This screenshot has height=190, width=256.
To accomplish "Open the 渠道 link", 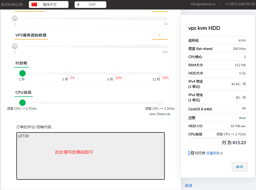I will pyautogui.click(x=188, y=186).
